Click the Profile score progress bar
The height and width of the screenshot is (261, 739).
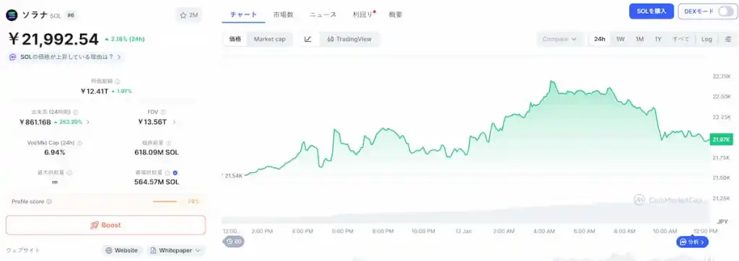(x=165, y=202)
